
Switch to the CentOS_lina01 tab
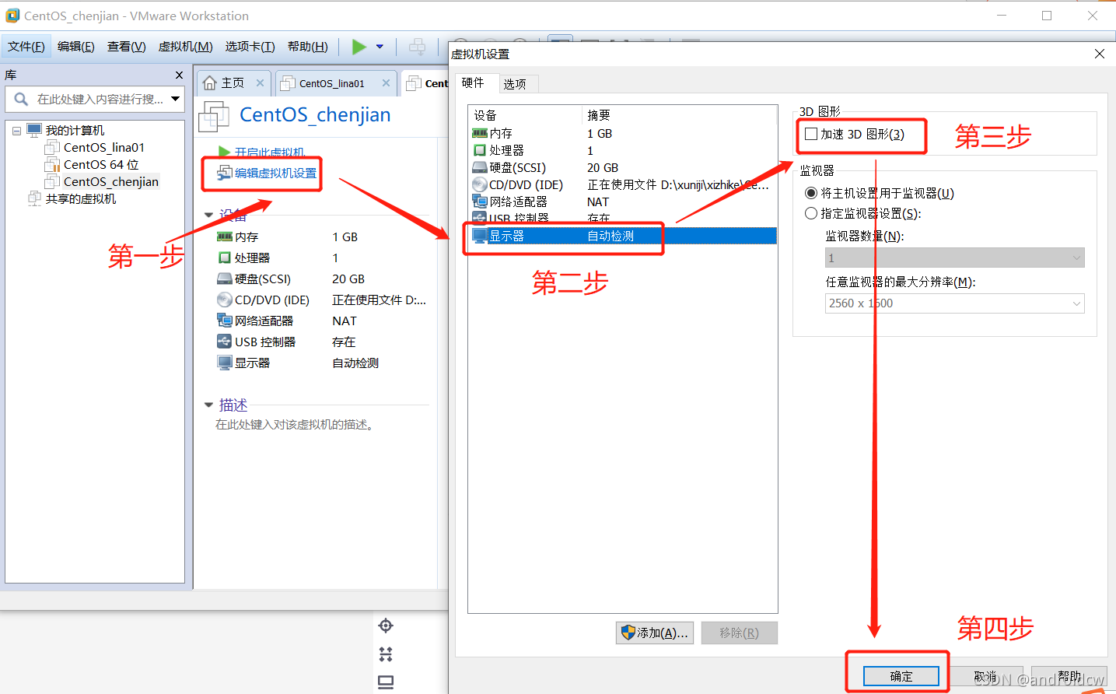pos(331,83)
